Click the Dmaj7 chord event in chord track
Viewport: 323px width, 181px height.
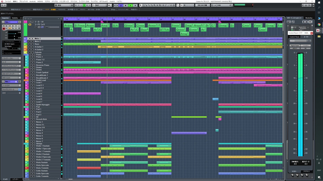tap(189, 25)
